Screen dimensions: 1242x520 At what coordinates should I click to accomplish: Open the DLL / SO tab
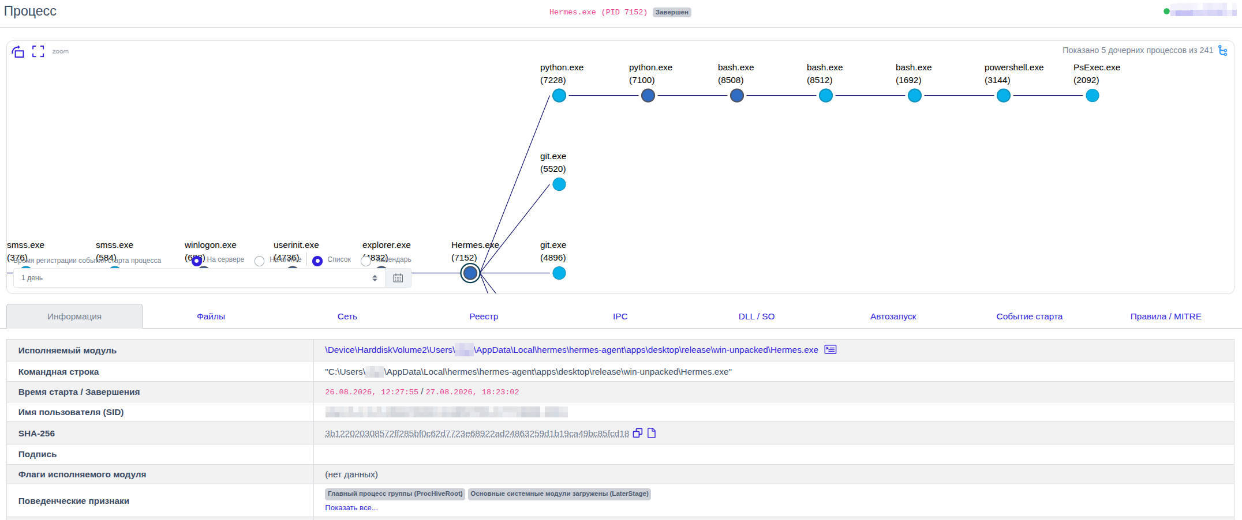click(757, 316)
